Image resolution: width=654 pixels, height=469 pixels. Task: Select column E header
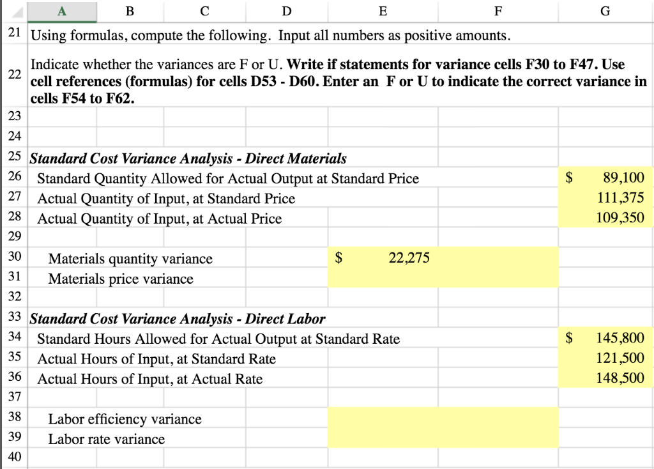[x=382, y=10]
